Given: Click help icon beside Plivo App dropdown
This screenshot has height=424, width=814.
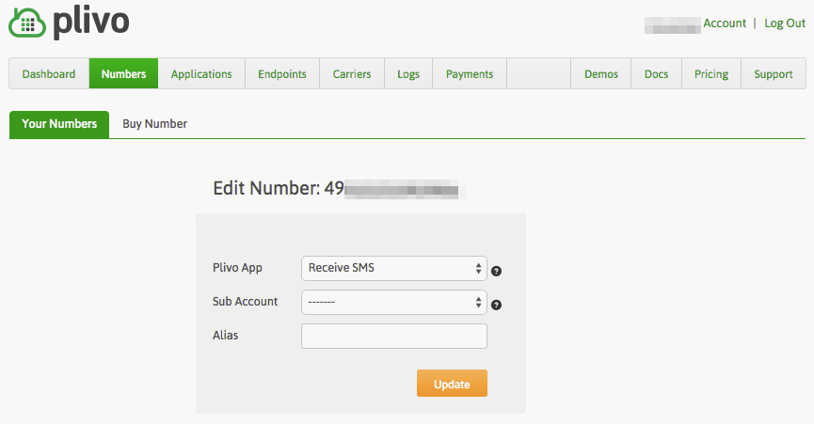Looking at the screenshot, I should pos(496,271).
